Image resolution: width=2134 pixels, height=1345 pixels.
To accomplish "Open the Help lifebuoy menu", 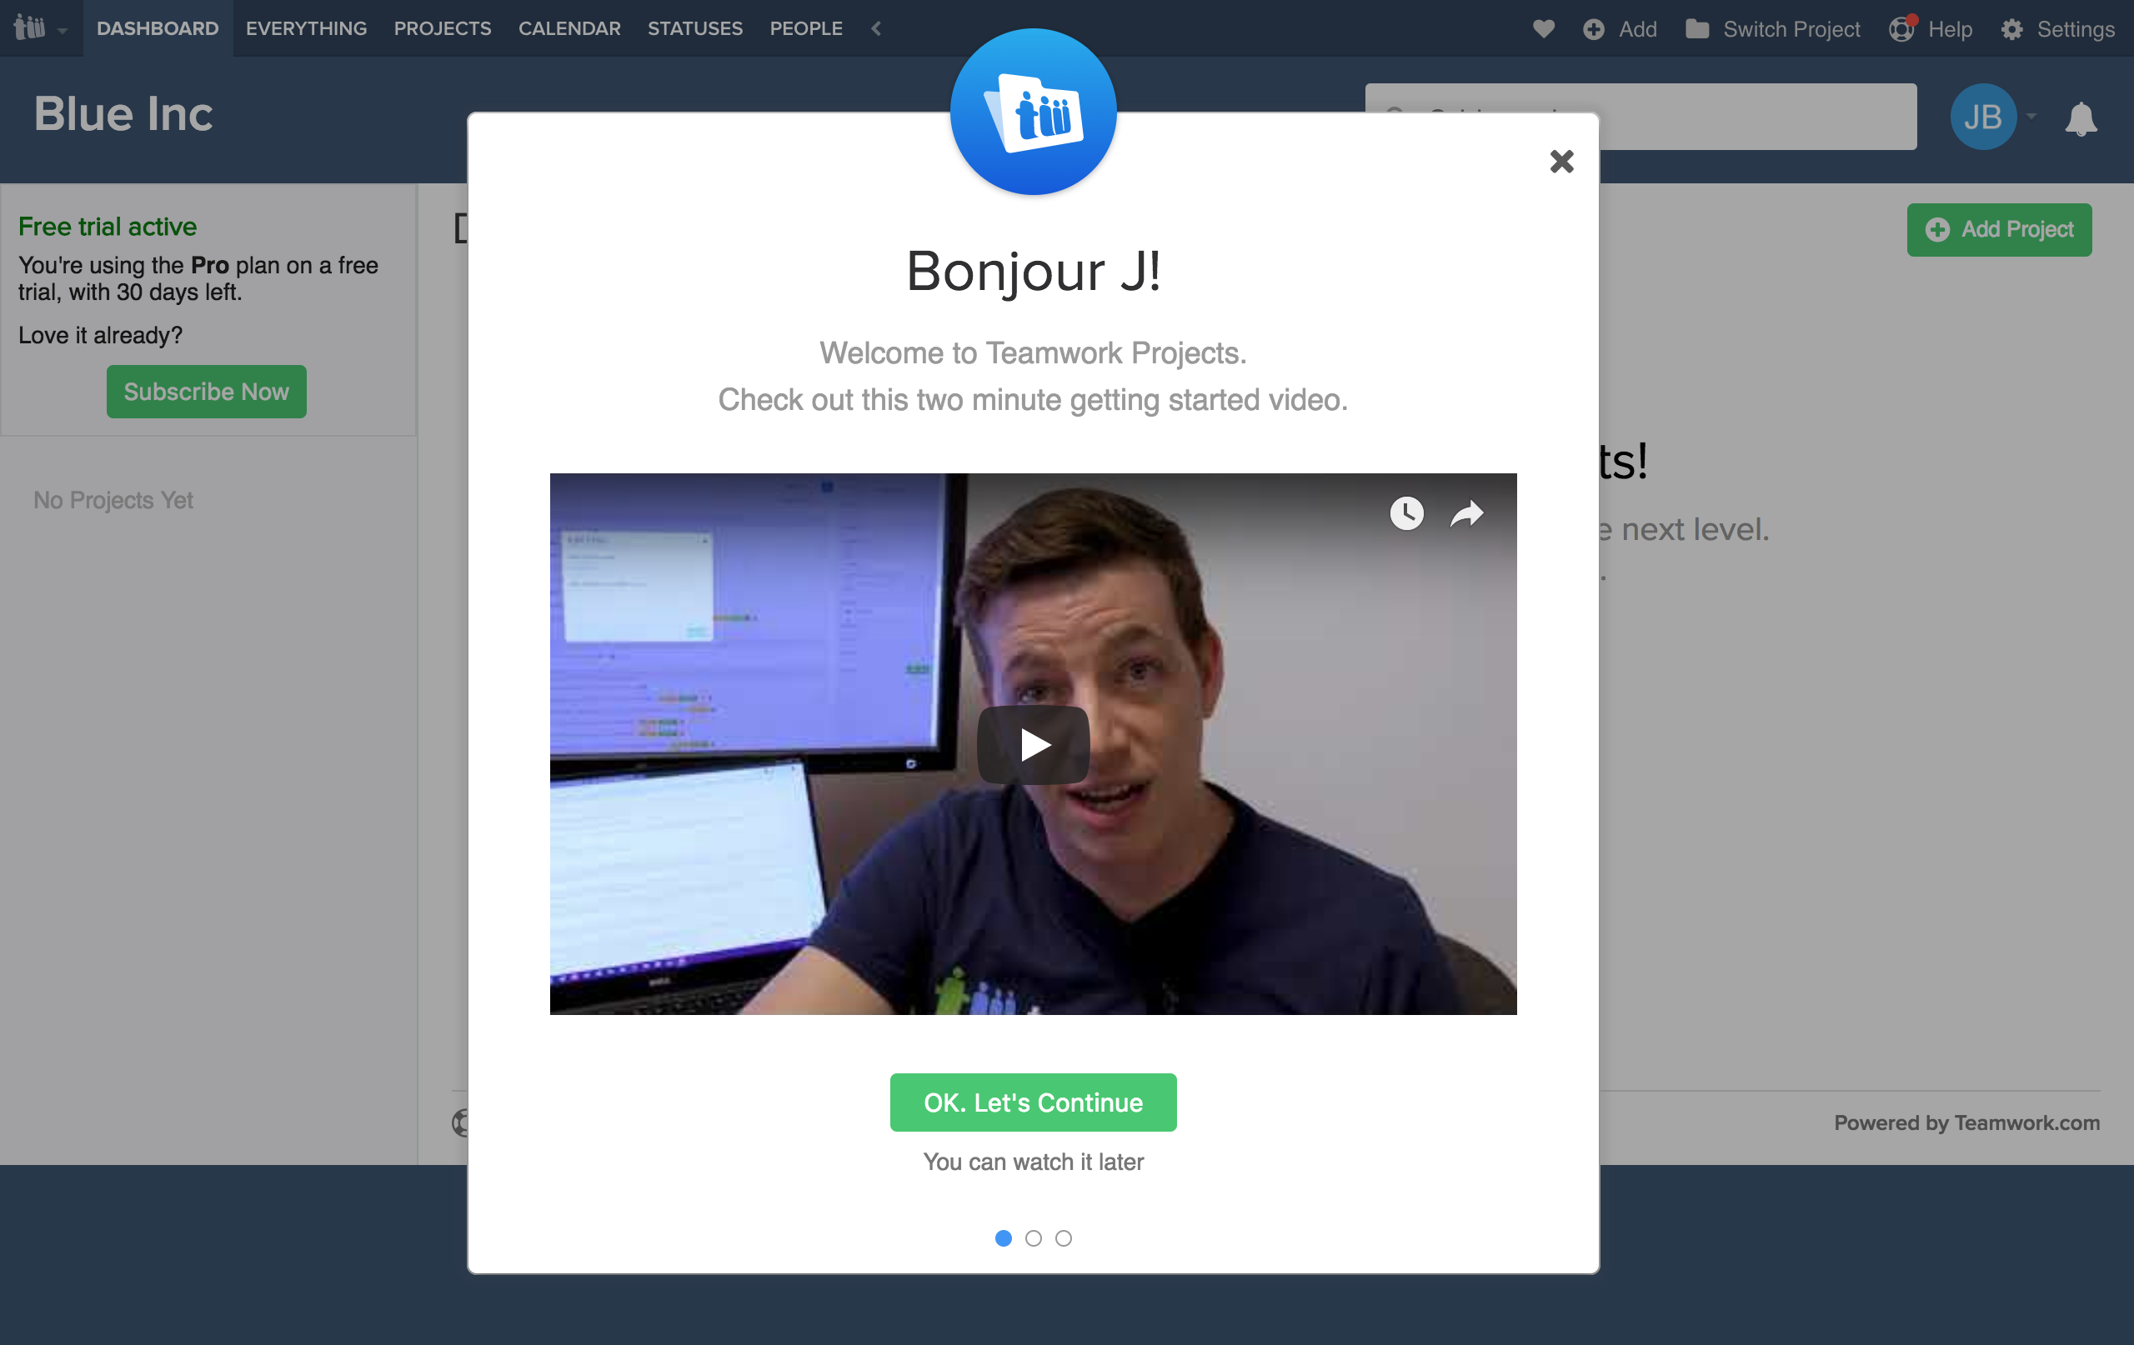I will pyautogui.click(x=1930, y=29).
